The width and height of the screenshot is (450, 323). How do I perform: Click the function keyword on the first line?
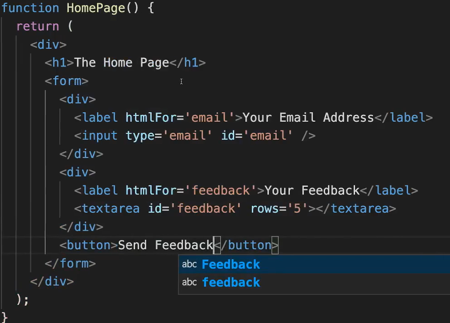click(30, 8)
